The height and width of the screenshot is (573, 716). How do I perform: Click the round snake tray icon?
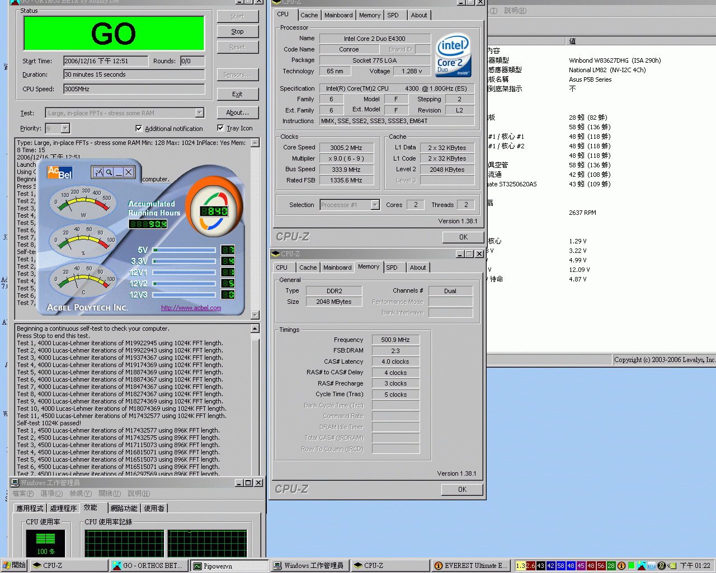662,566
